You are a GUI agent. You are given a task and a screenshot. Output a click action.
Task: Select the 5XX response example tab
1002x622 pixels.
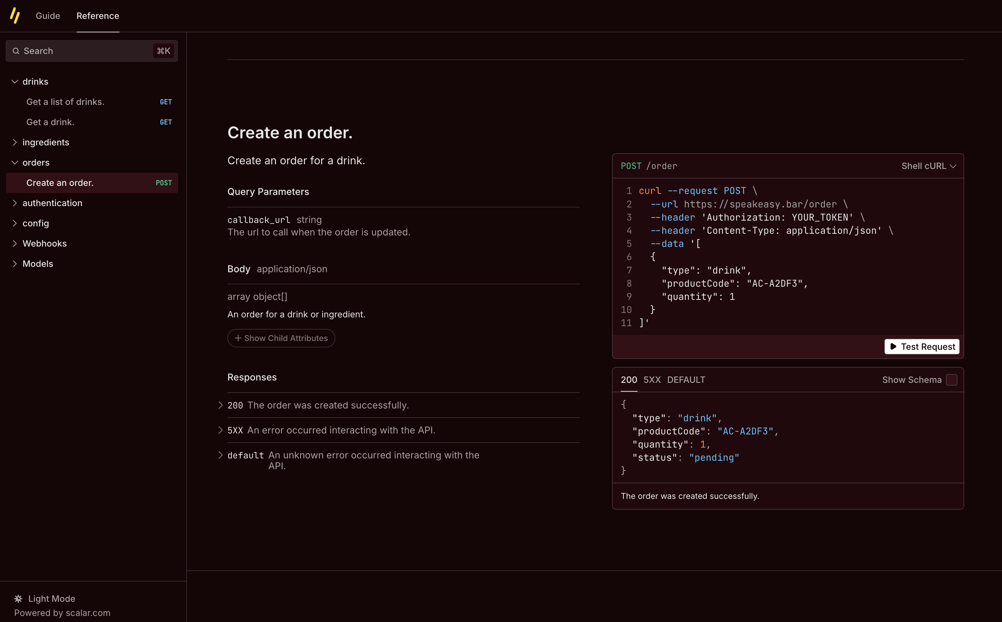click(x=652, y=380)
